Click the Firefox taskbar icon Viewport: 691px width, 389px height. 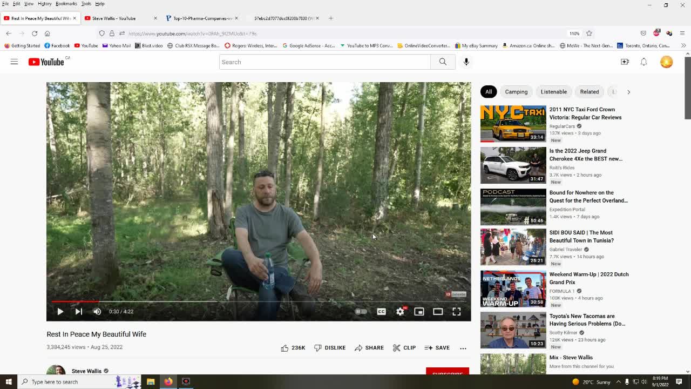[x=168, y=382]
